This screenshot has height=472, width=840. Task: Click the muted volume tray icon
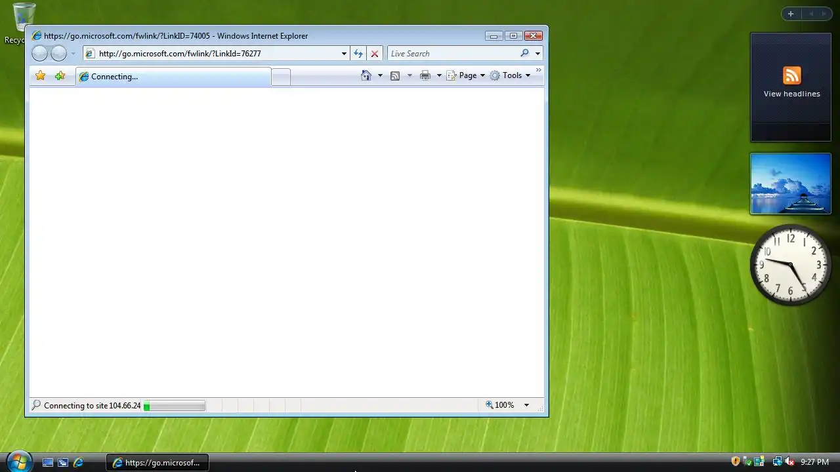(x=789, y=462)
